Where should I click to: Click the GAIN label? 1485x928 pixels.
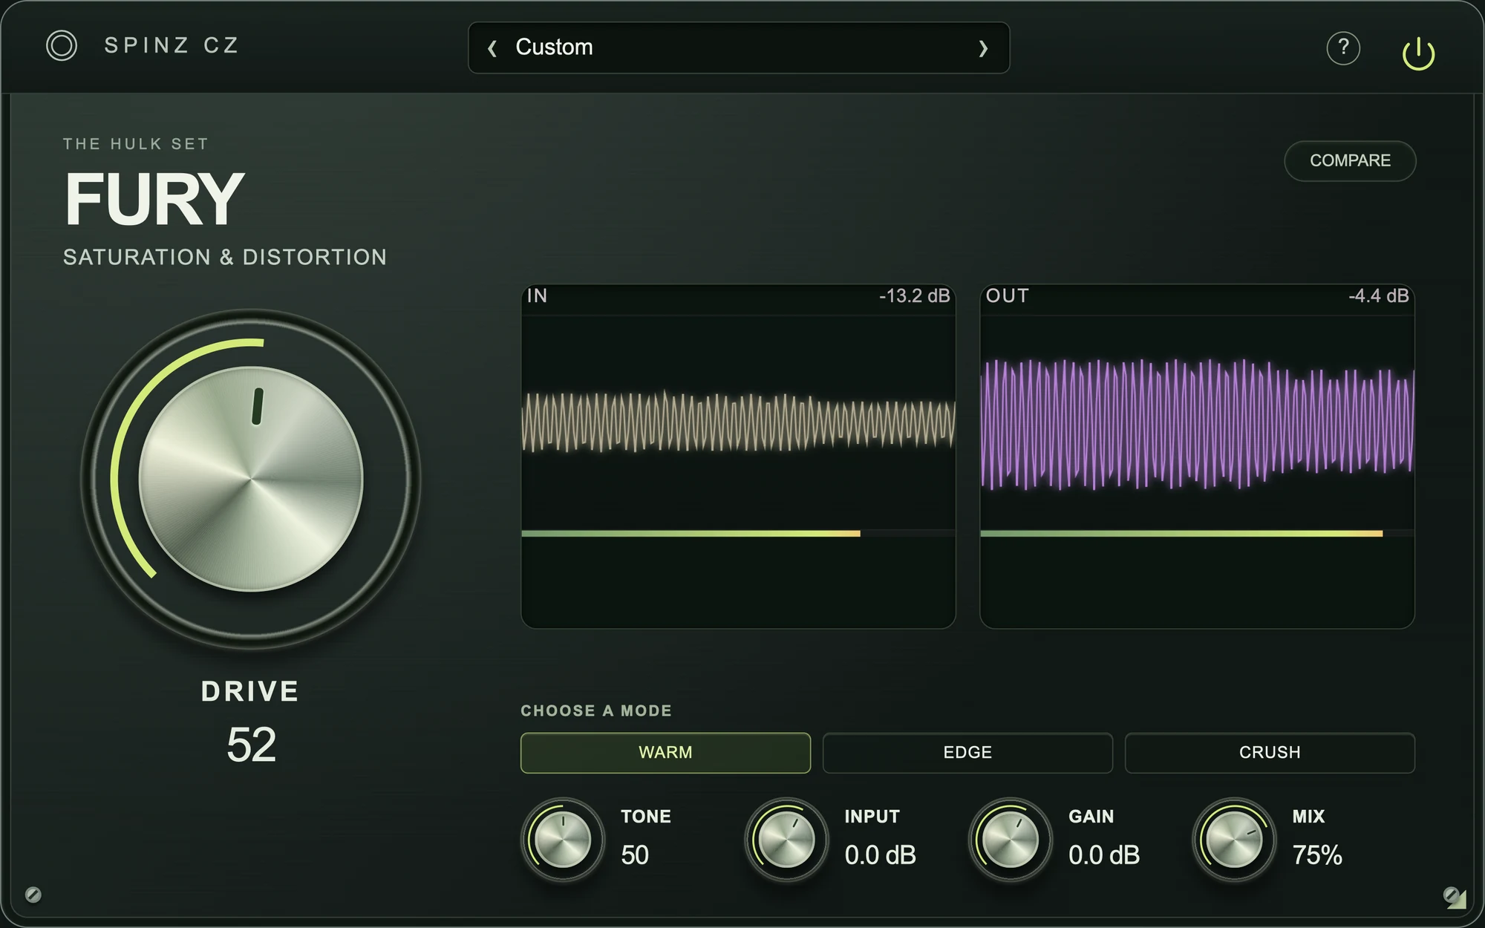1091,817
